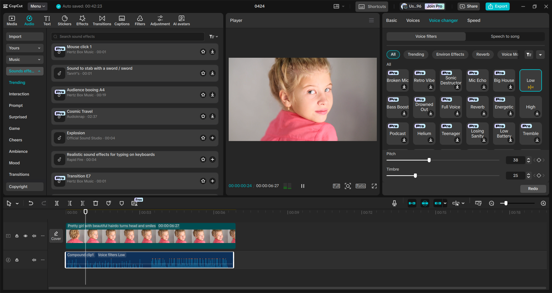Open the Effects panel
This screenshot has height=293, width=552.
82,20
